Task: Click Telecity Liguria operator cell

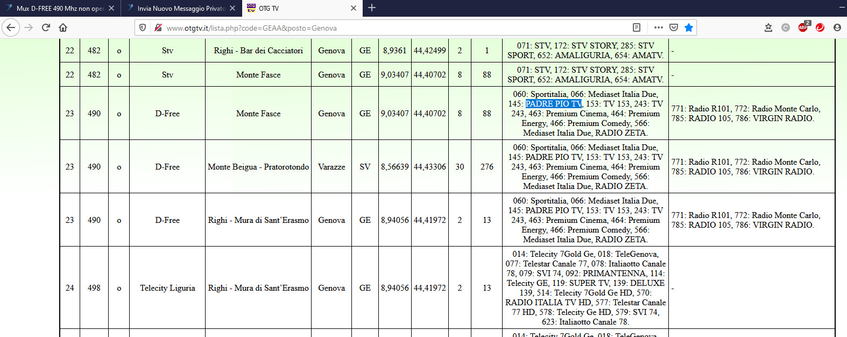Action: tap(167, 288)
